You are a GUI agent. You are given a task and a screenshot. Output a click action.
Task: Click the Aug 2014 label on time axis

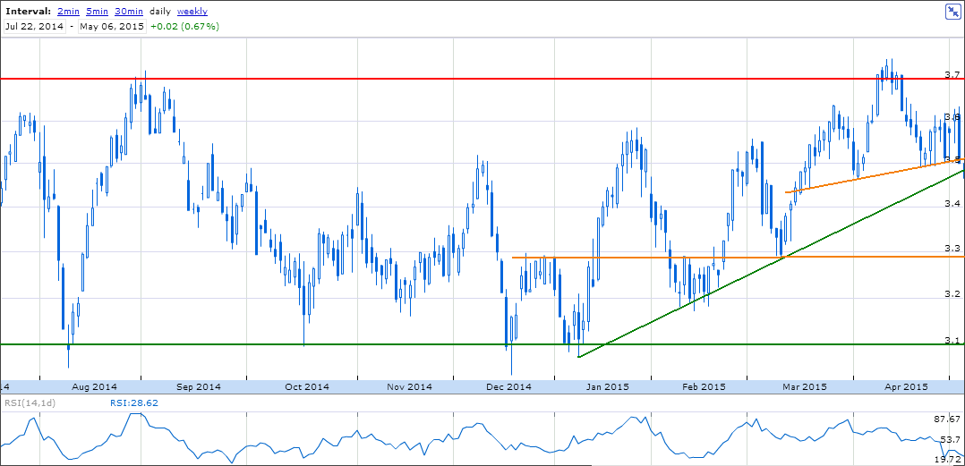(x=93, y=387)
